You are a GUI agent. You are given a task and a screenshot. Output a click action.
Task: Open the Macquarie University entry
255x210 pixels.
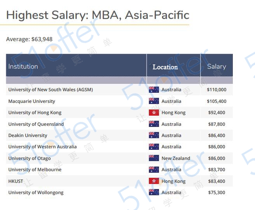pos(32,101)
